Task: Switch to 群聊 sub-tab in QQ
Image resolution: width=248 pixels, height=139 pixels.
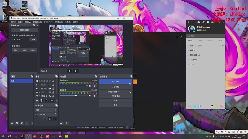Action: click(200, 45)
